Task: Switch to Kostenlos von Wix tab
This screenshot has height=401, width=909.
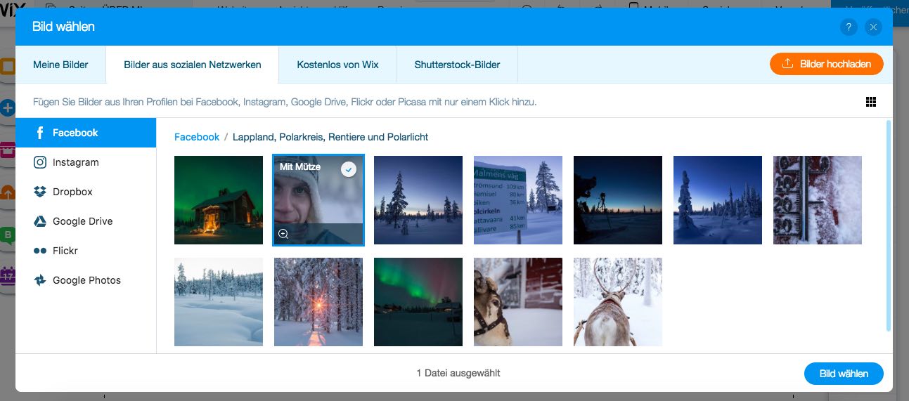Action: 338,65
